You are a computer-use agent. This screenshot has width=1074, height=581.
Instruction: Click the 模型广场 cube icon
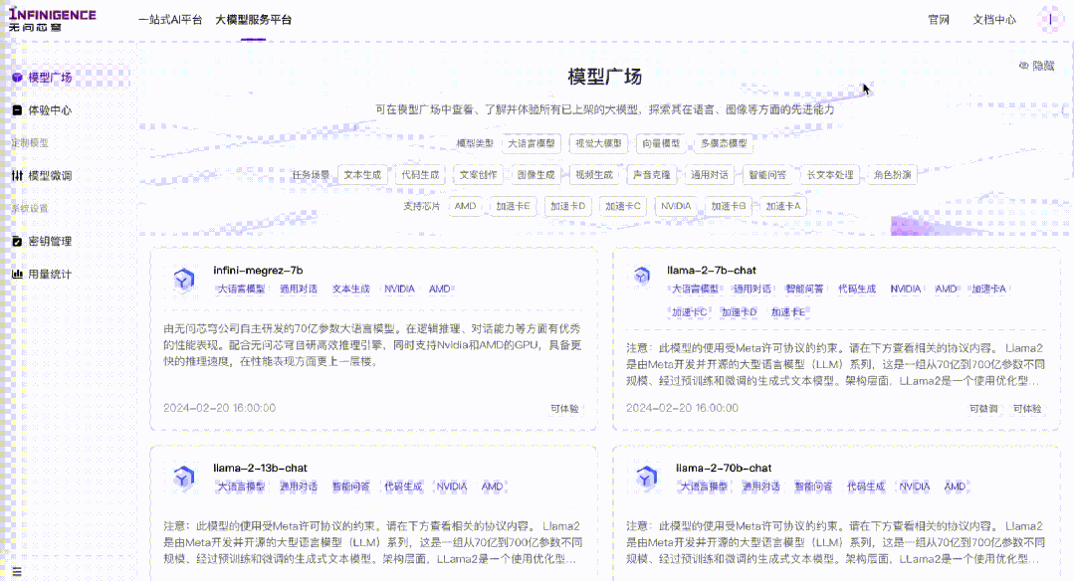17,78
